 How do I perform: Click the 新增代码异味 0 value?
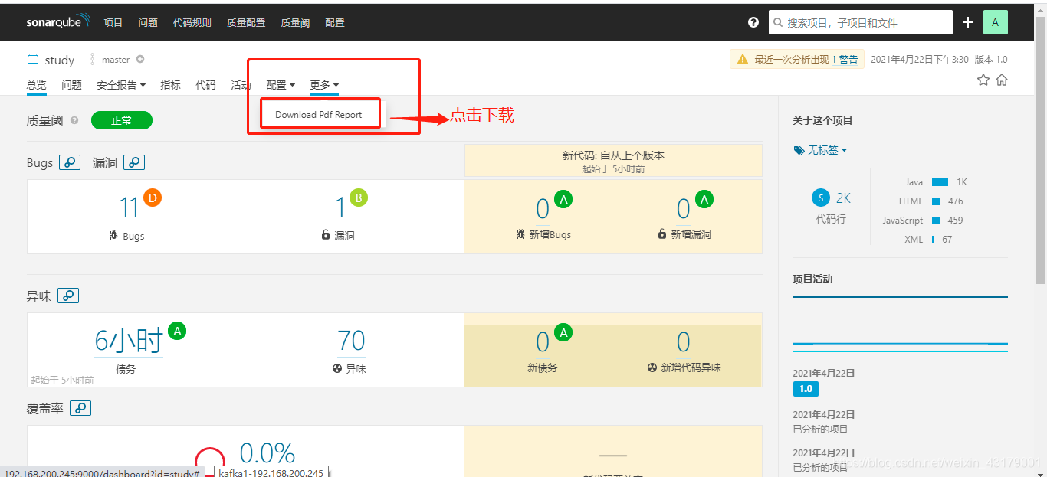[683, 341]
